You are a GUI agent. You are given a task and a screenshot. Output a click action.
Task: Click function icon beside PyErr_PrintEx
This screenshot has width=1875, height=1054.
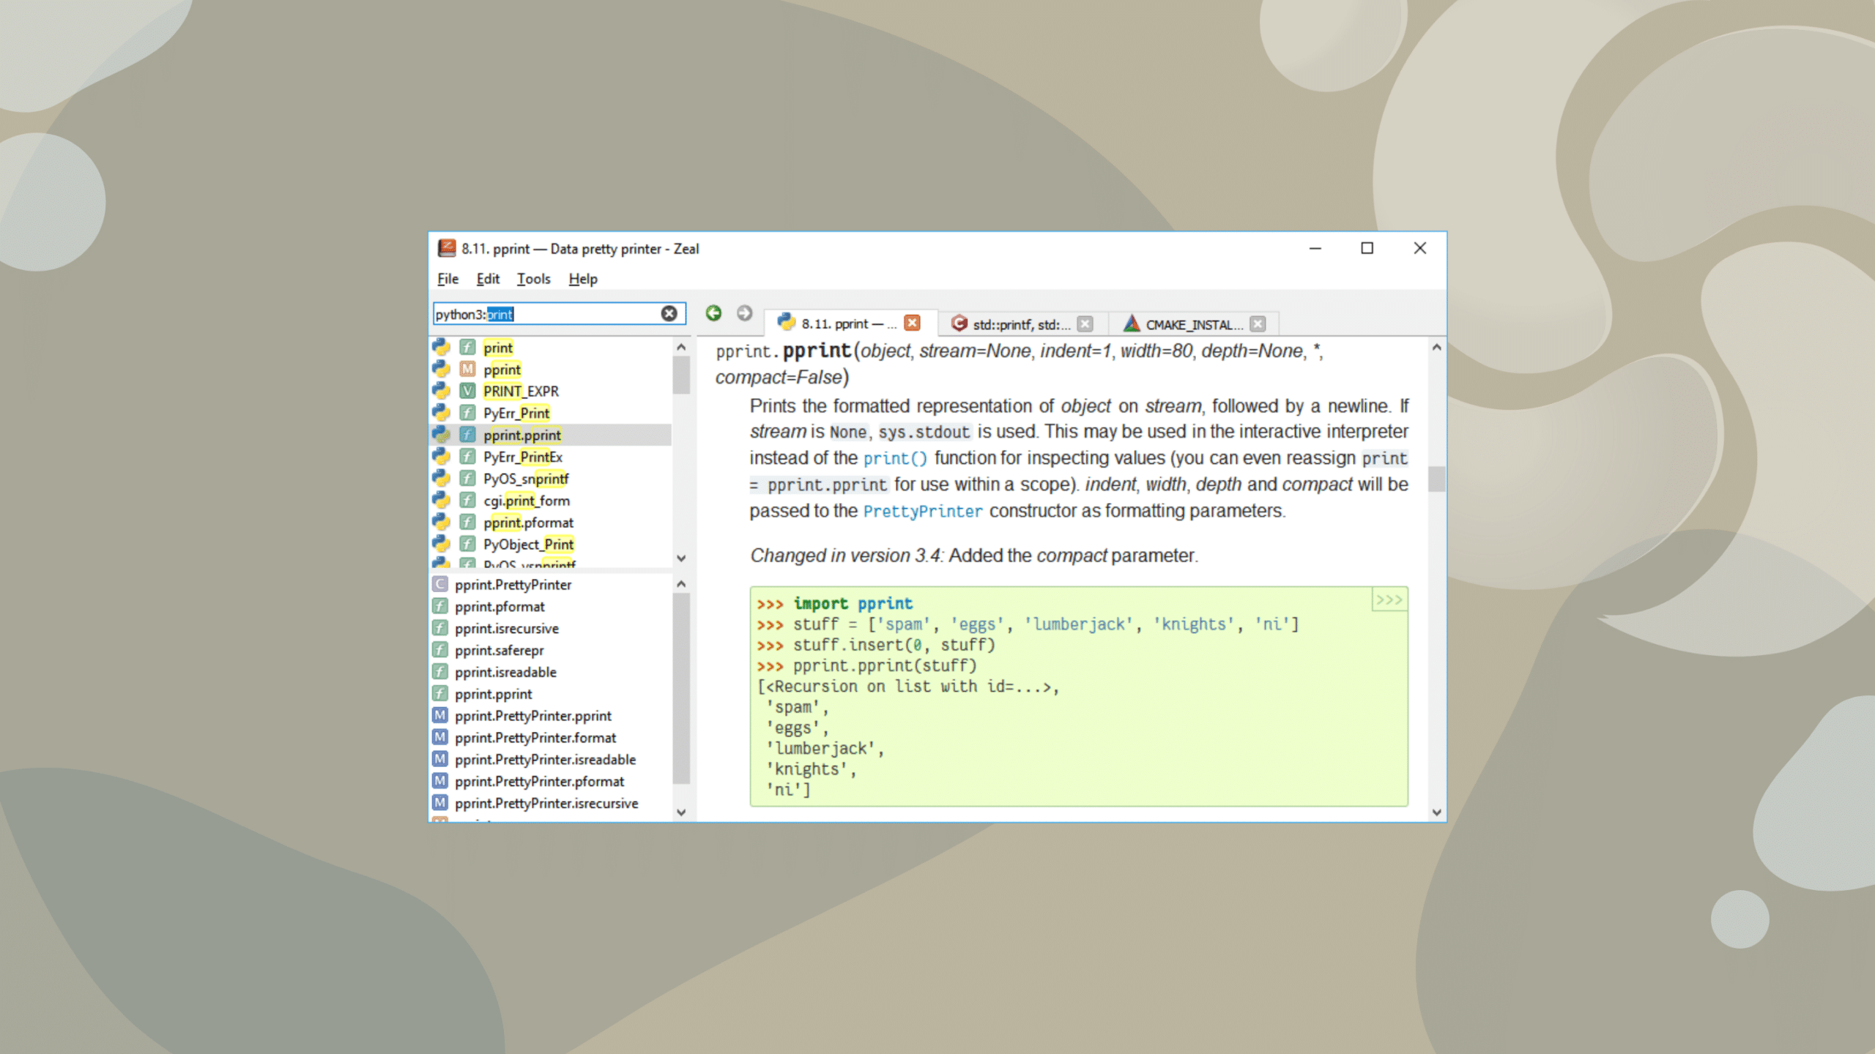coord(467,457)
